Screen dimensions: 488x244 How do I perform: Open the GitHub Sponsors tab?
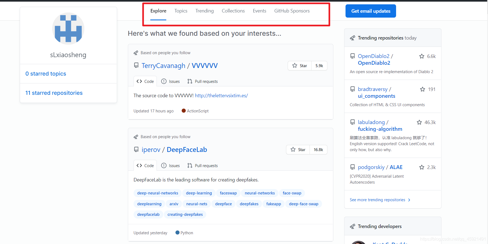tap(292, 11)
